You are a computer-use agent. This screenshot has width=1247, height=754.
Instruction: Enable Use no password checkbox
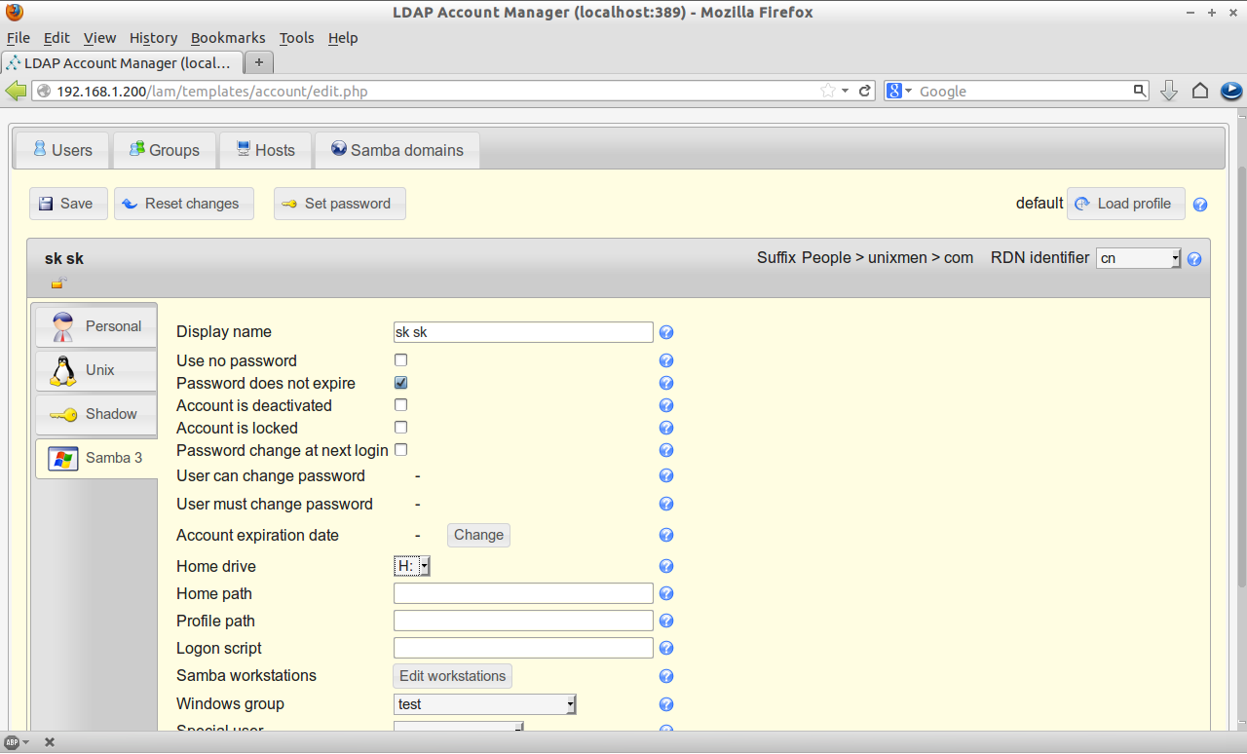click(x=400, y=360)
